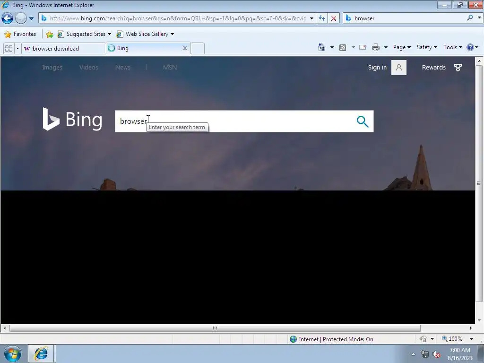Open the MSN link

(170, 67)
